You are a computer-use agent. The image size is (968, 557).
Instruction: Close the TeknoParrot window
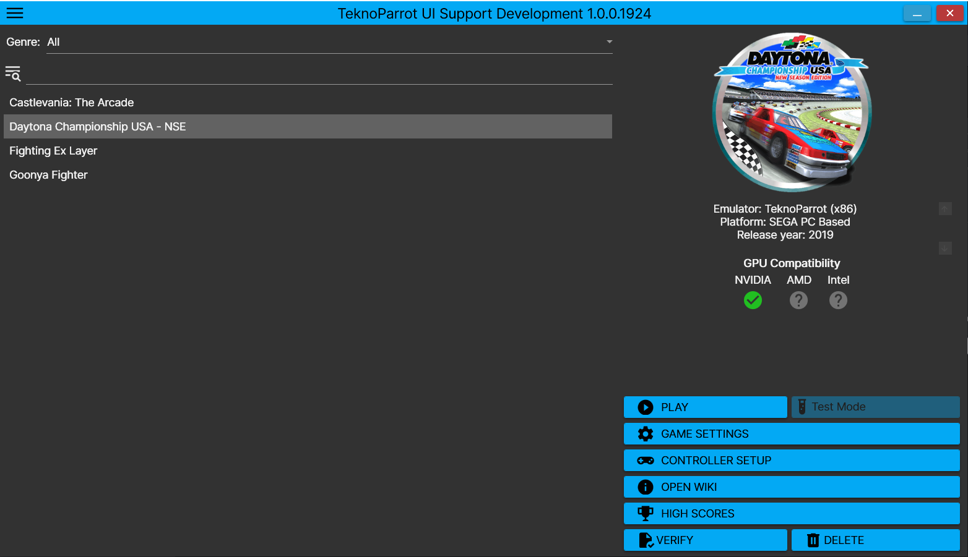pos(950,13)
